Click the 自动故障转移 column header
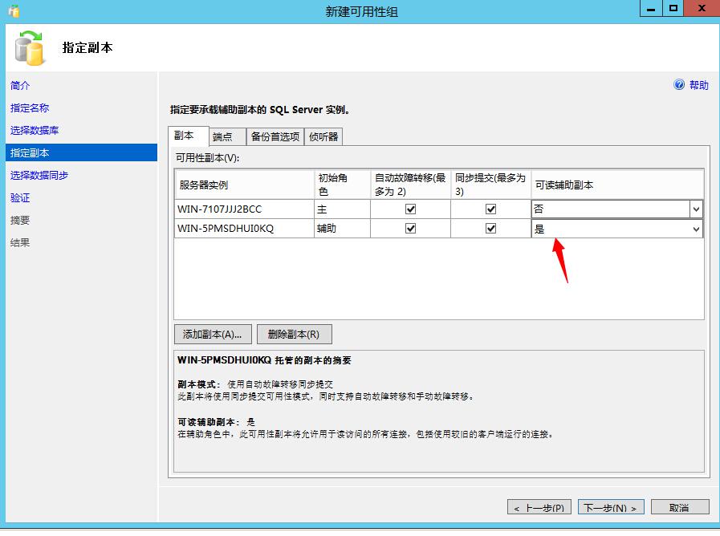Image resolution: width=720 pixels, height=536 pixels. [410, 185]
